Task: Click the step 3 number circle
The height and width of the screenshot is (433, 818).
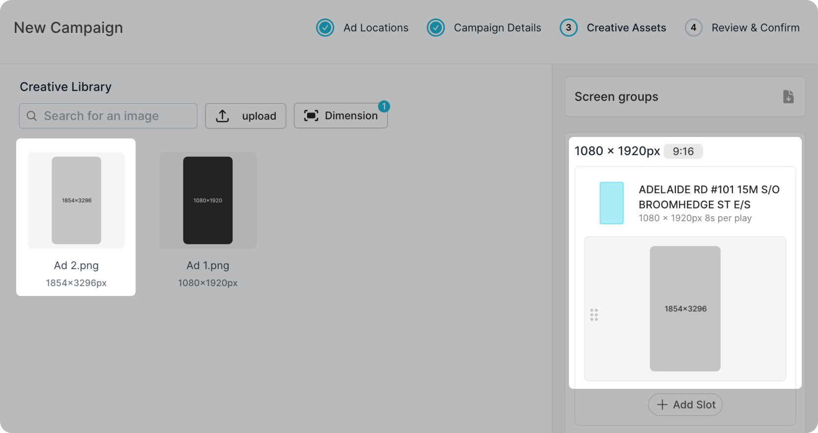Action: point(568,28)
